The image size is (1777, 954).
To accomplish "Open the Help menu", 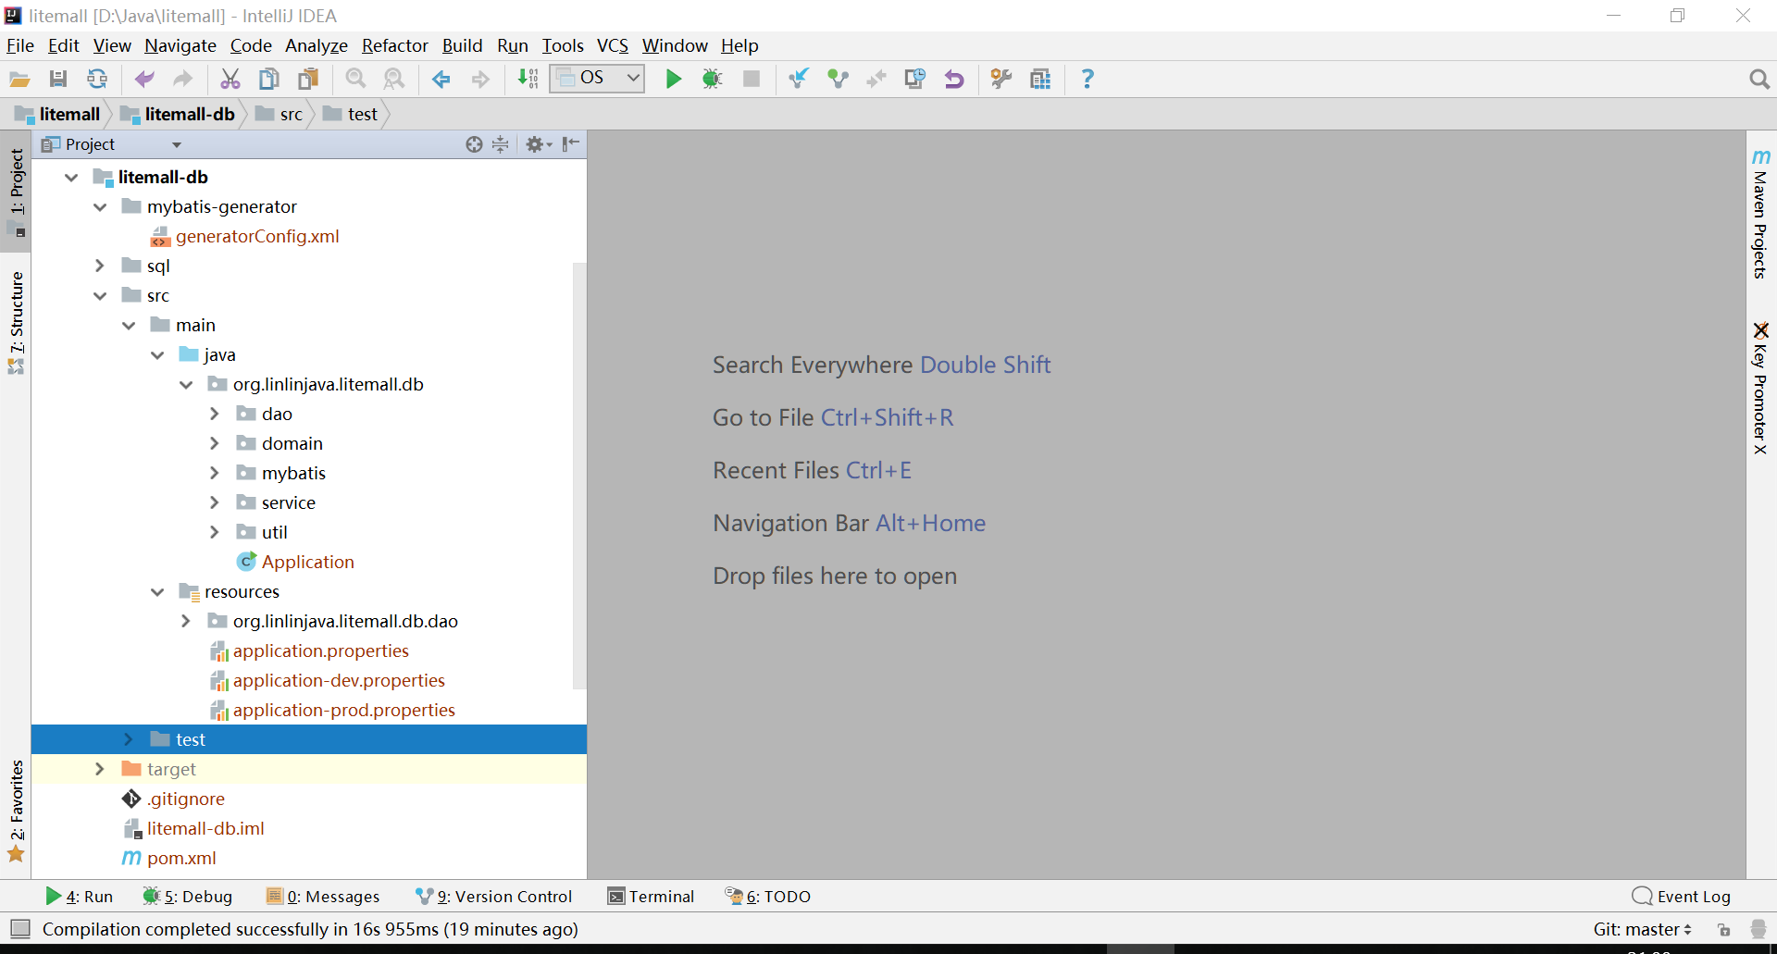I will (739, 45).
